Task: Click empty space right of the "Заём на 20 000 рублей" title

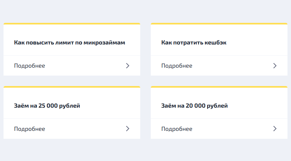Action: pos(255,106)
